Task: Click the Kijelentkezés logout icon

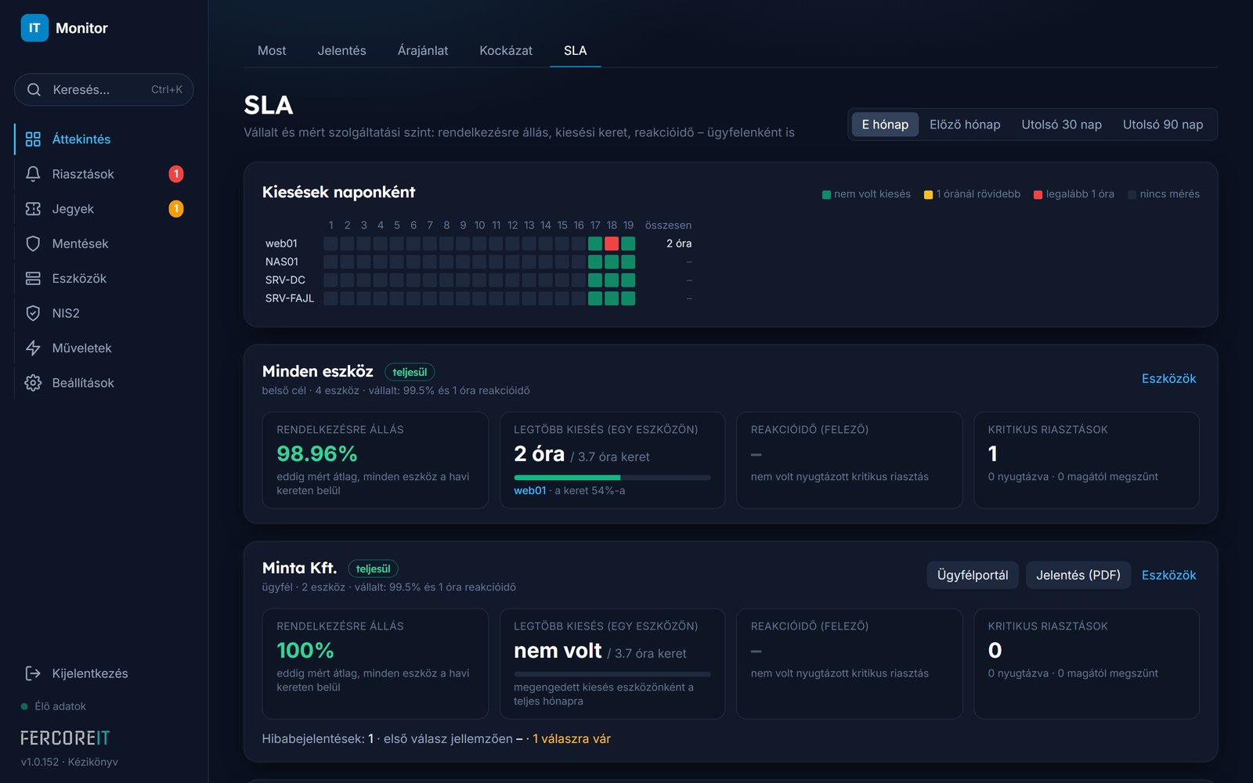Action: (33, 673)
